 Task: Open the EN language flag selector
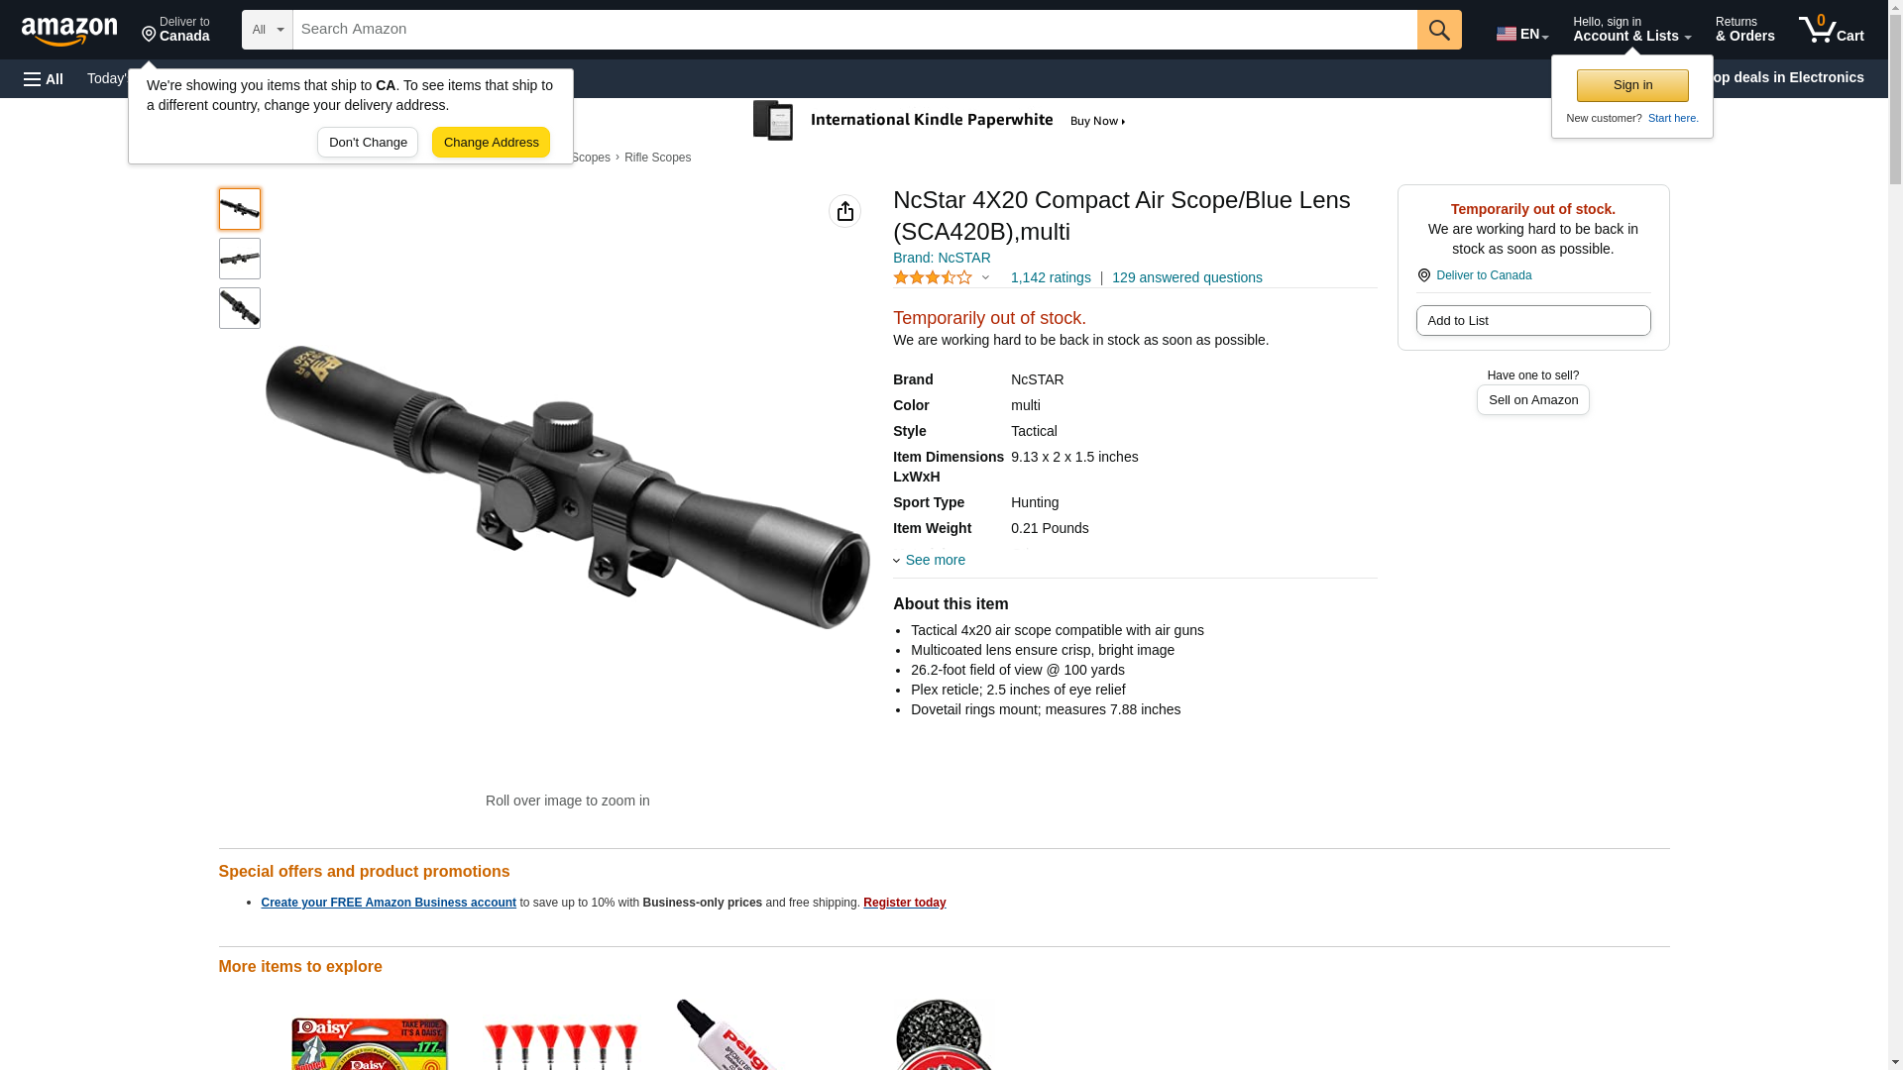(x=1522, y=34)
